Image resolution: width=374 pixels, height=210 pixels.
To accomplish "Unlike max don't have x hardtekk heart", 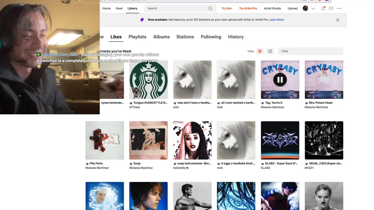I will 175,103.
